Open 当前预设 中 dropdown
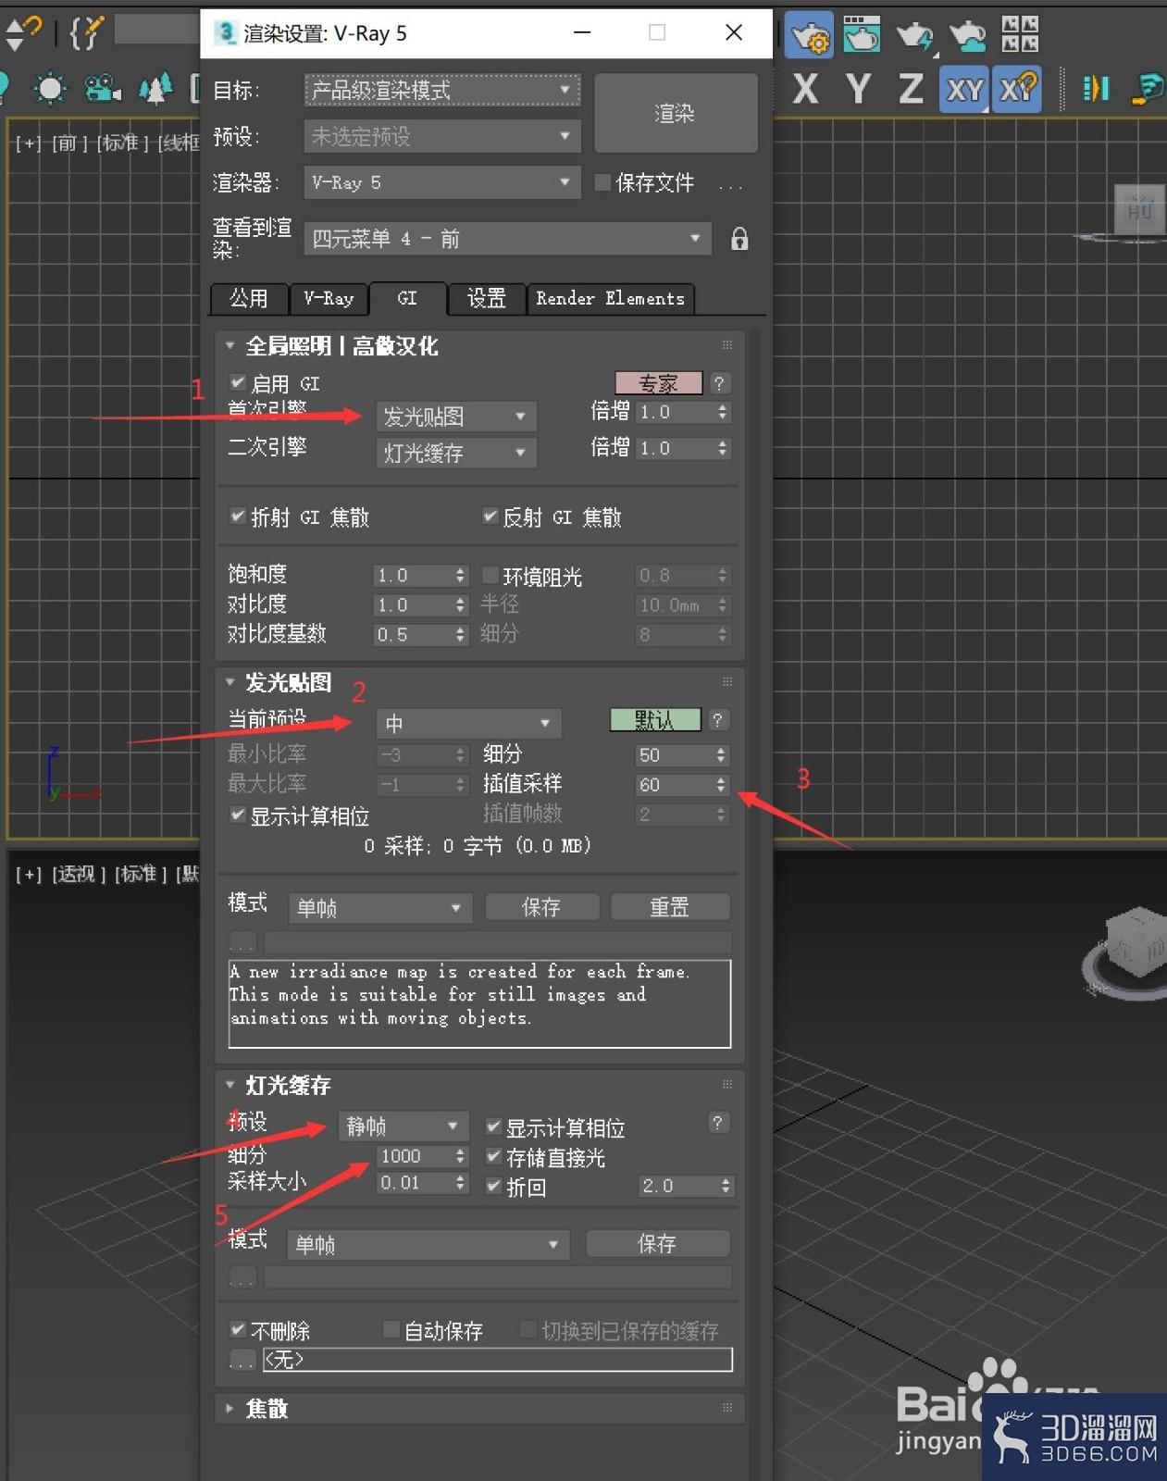The height and width of the screenshot is (1481, 1167). click(x=469, y=723)
